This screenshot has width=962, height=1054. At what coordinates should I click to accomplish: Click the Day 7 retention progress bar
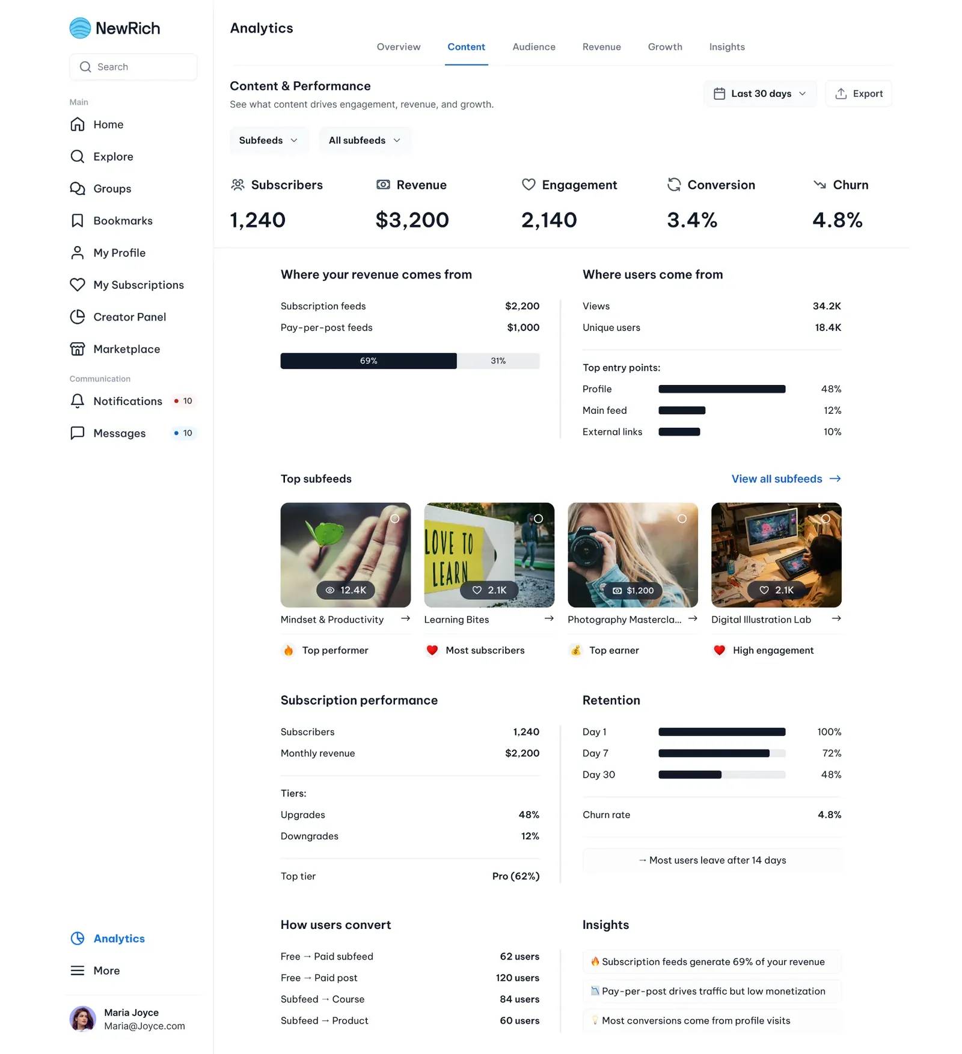point(722,753)
